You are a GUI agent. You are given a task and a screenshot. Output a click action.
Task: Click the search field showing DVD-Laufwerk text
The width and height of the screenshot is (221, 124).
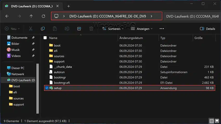[x=192, y=16]
